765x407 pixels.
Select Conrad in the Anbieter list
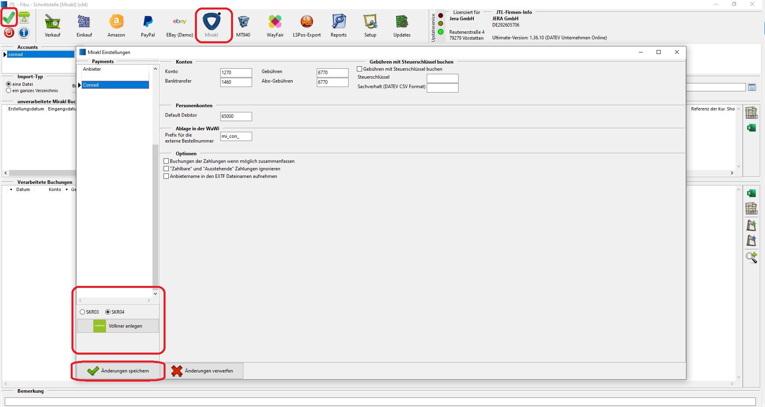[x=115, y=85]
